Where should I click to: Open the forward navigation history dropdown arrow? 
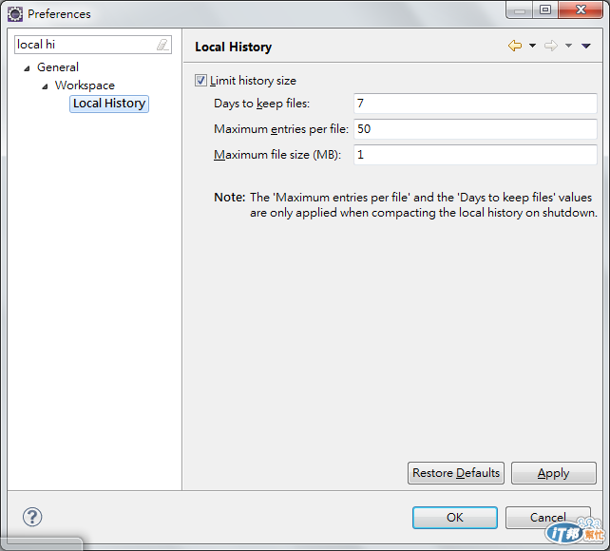tap(568, 46)
